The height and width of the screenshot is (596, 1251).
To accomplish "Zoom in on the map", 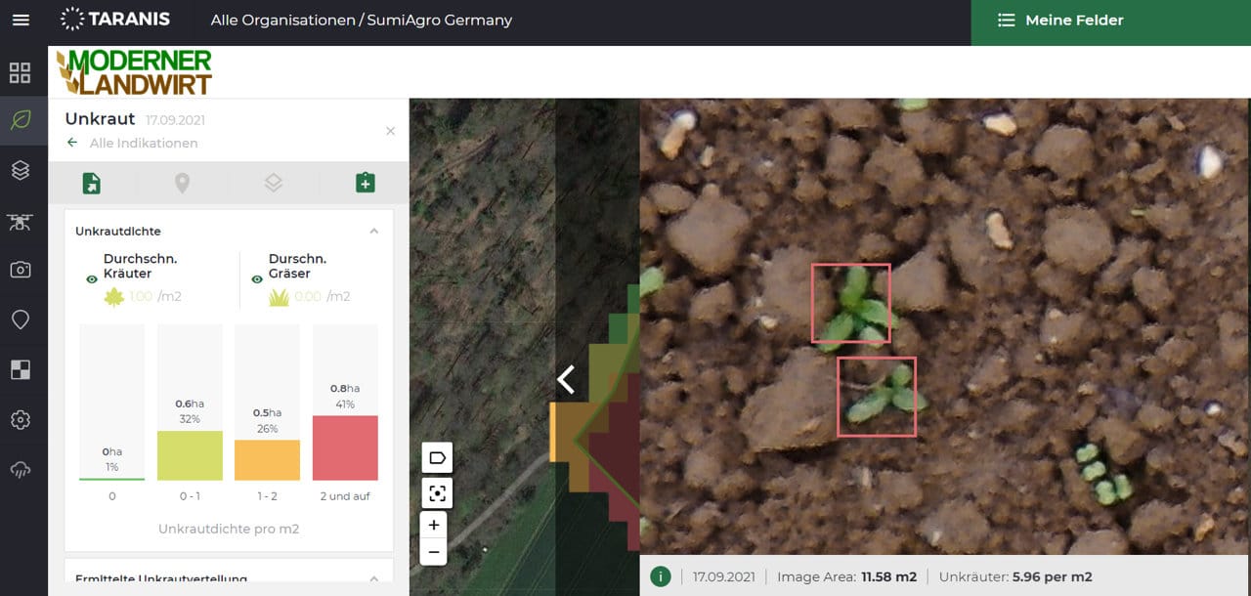I will click(x=435, y=525).
